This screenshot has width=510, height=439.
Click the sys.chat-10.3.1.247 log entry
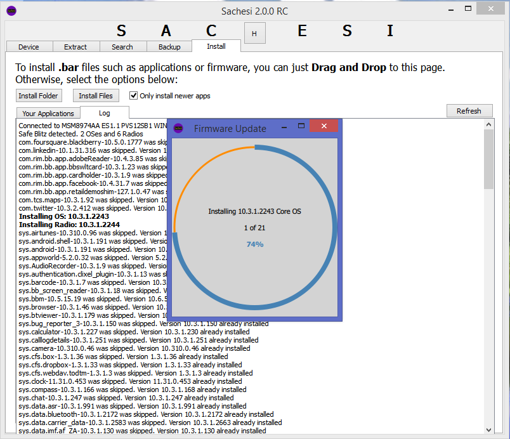click(126, 398)
